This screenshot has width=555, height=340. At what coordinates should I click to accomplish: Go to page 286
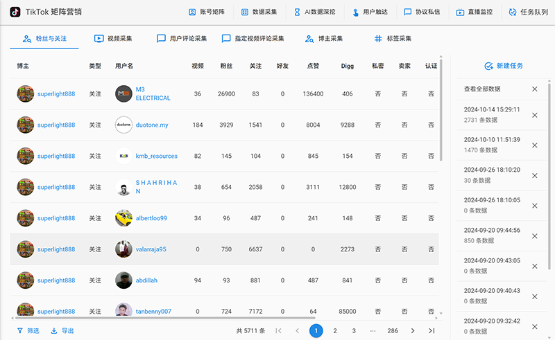[393, 331]
